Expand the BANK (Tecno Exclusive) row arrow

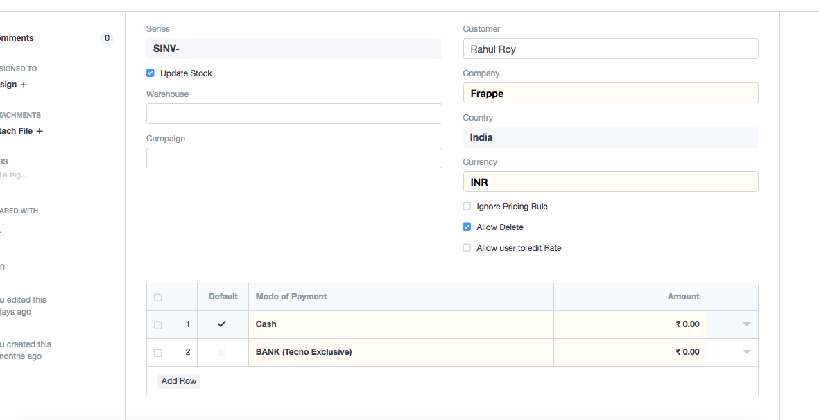pyautogui.click(x=746, y=352)
